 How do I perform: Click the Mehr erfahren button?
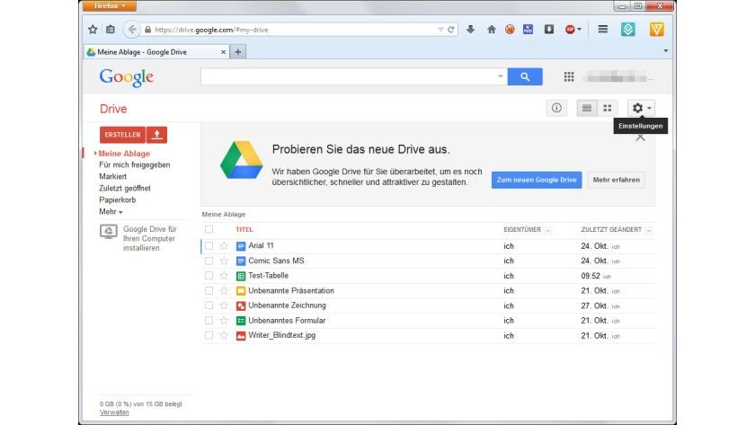point(617,180)
